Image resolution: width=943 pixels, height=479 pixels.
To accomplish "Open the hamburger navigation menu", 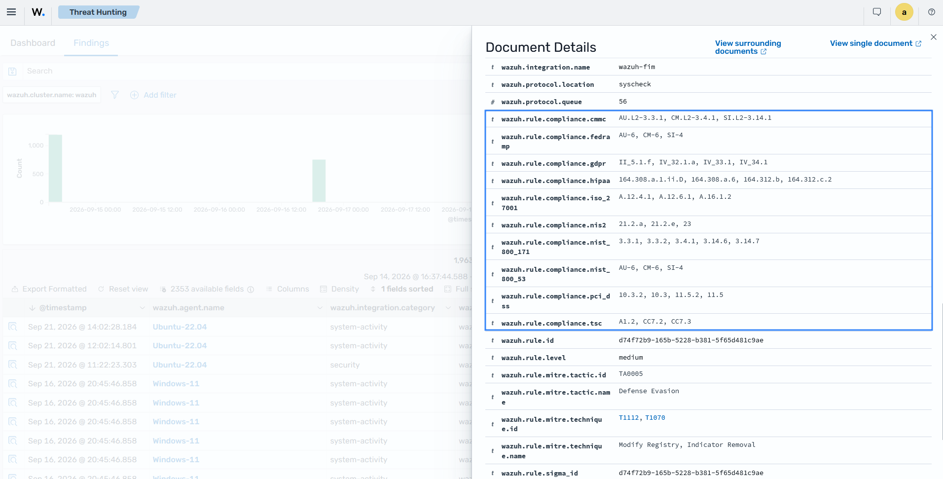I will click(11, 12).
